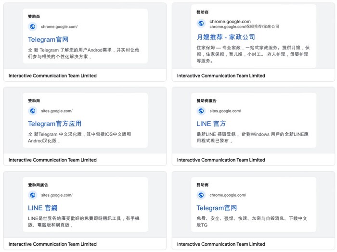Click the globe icon in the LINE 官方 ad
337x252 pixels.
tap(201, 111)
